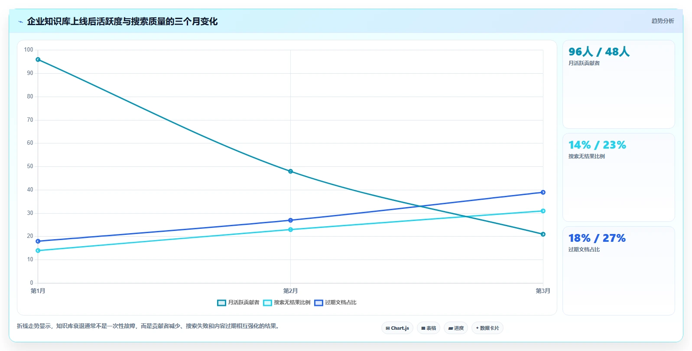This screenshot has width=692, height=351.
Task: Click the 第2月 x-axis label
Action: click(x=290, y=291)
